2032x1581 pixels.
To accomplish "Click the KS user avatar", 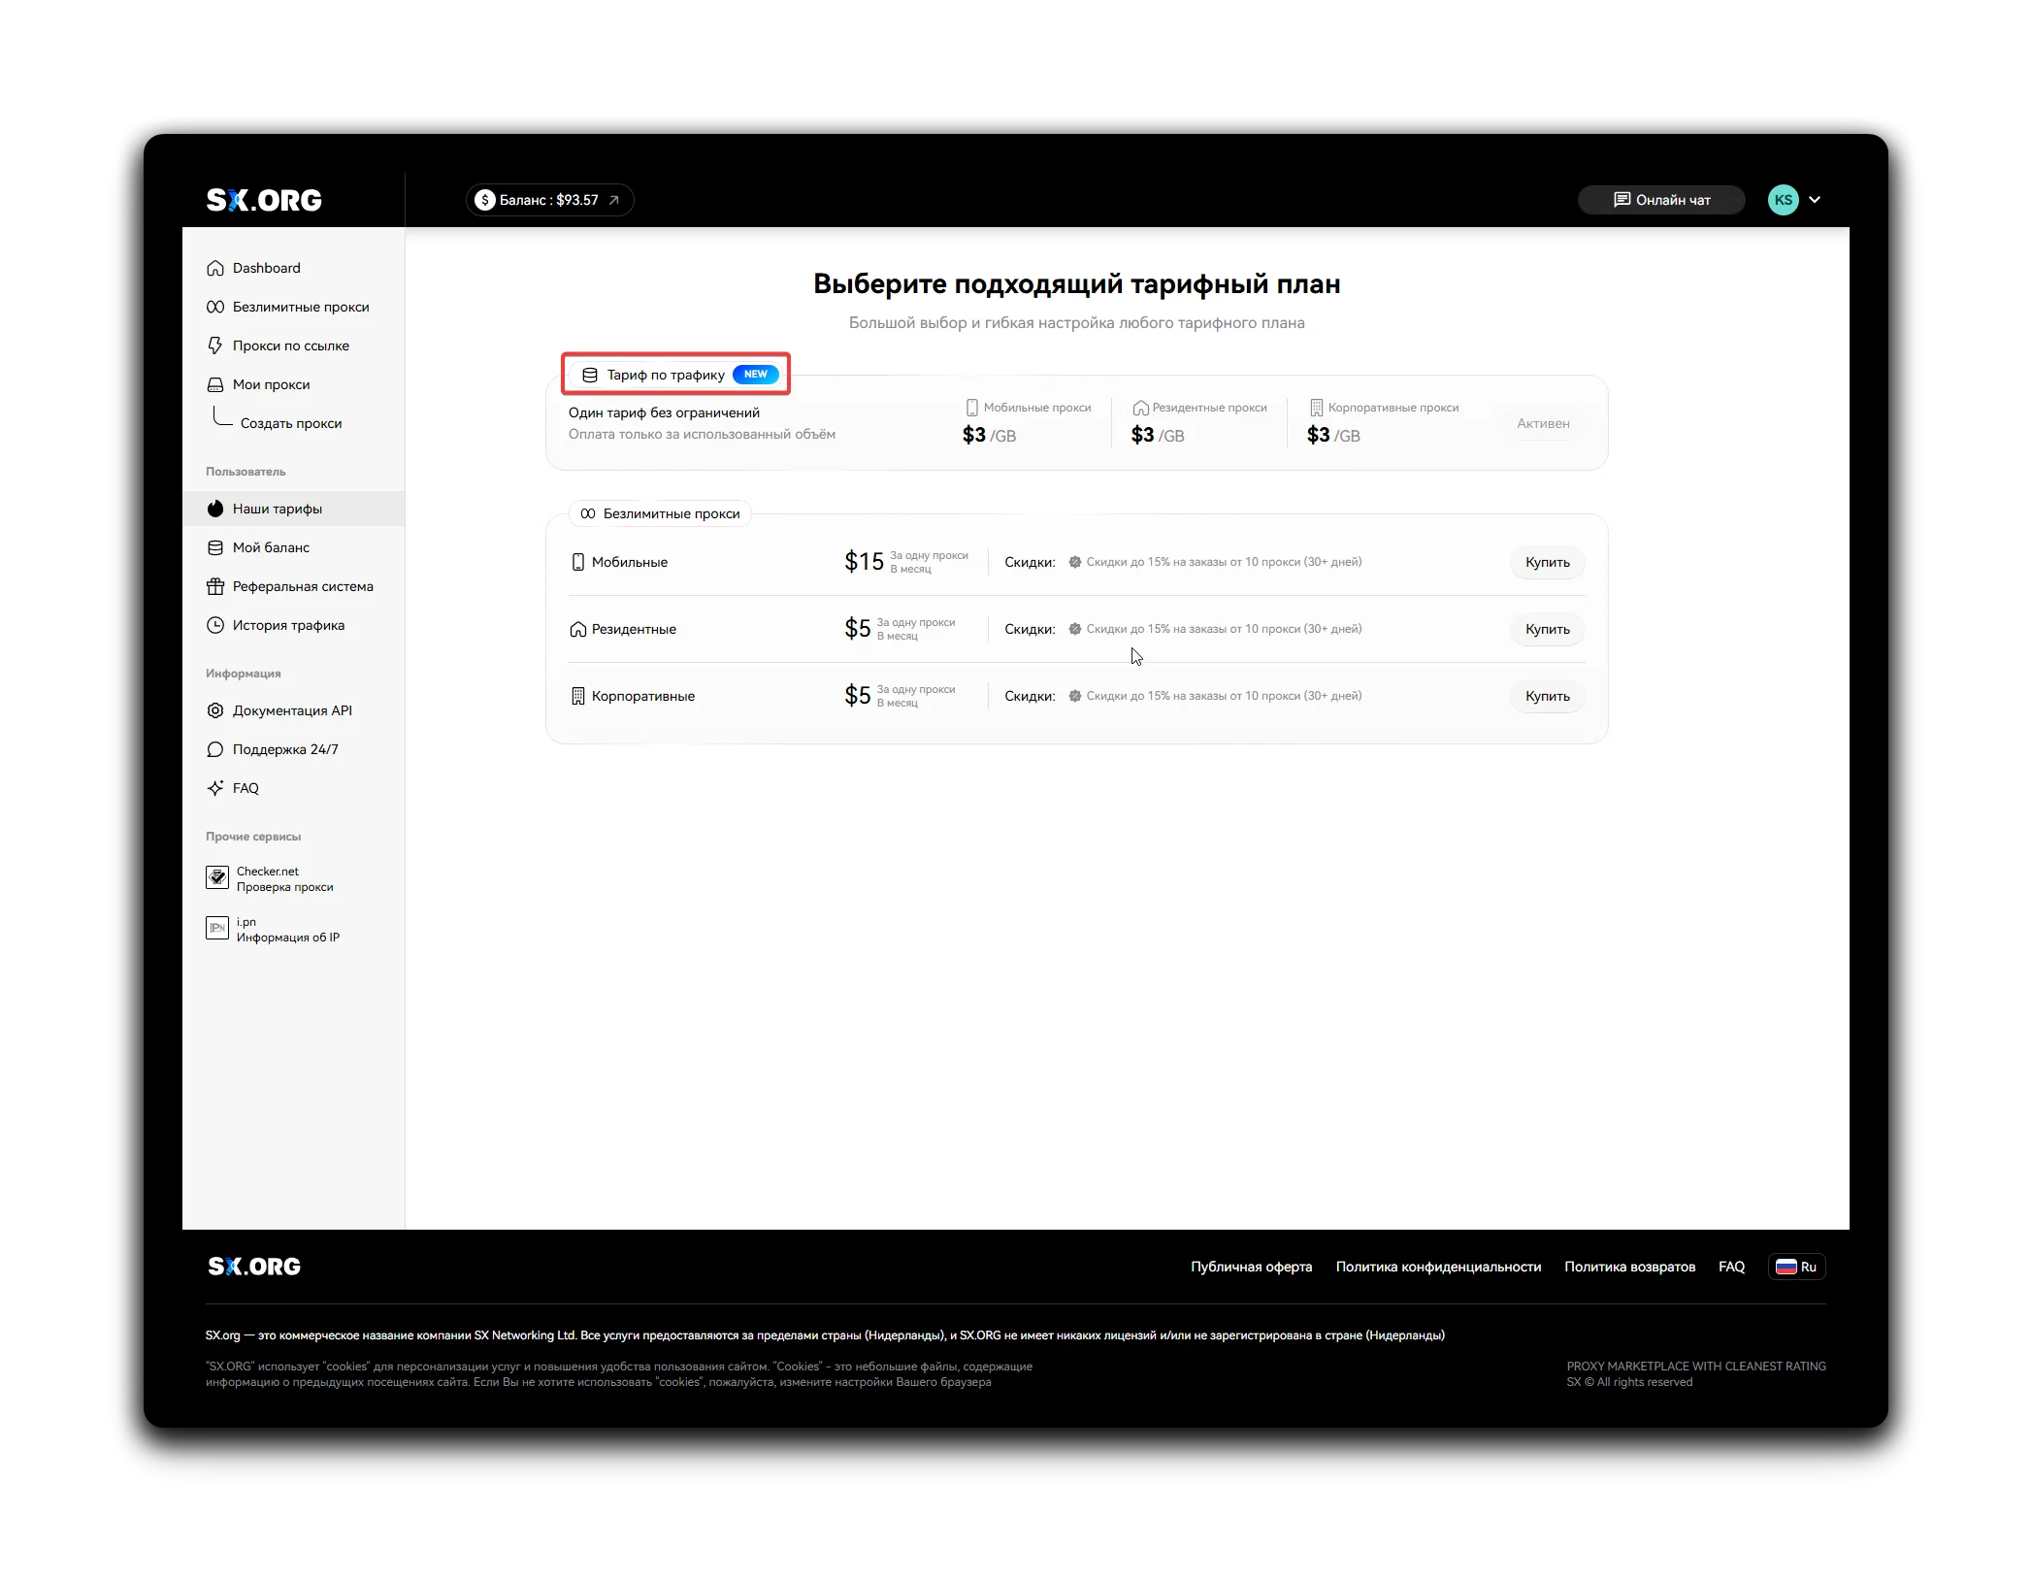I will (x=1783, y=200).
